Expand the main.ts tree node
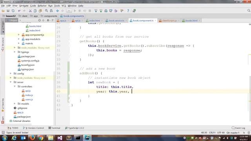The image size is (251, 141). tap(19, 43)
